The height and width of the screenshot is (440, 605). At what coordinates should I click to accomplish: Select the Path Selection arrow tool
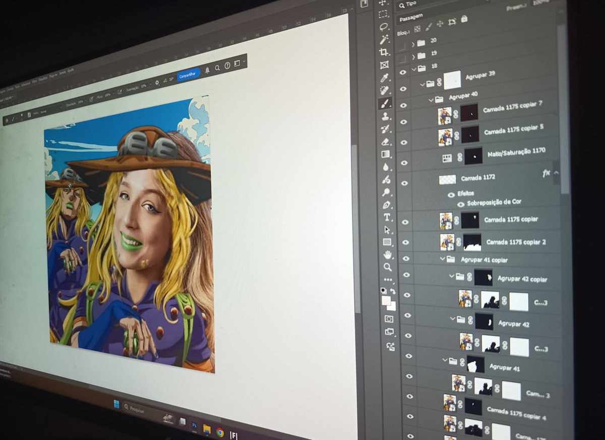[x=387, y=230]
